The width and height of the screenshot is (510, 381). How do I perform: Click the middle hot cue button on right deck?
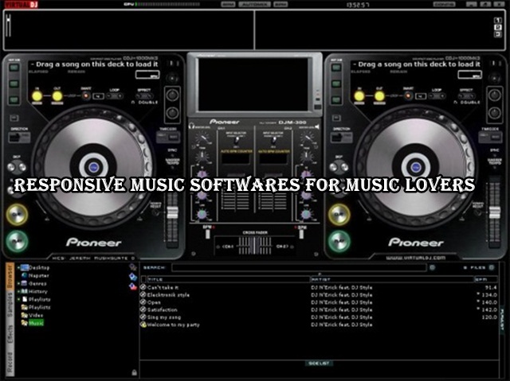coord(336,84)
